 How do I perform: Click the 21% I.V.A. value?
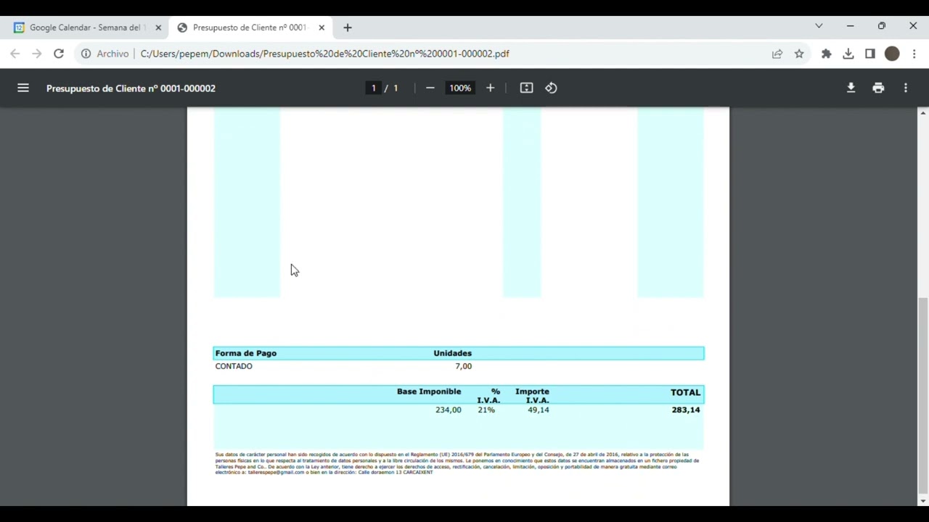pos(486,410)
